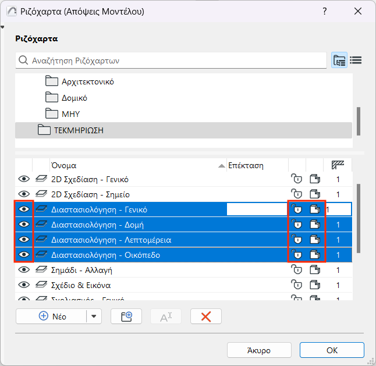376x366 pixels.
Task: Hide the Σχέδιο & Εικόνα layer
Action: (x=24, y=285)
